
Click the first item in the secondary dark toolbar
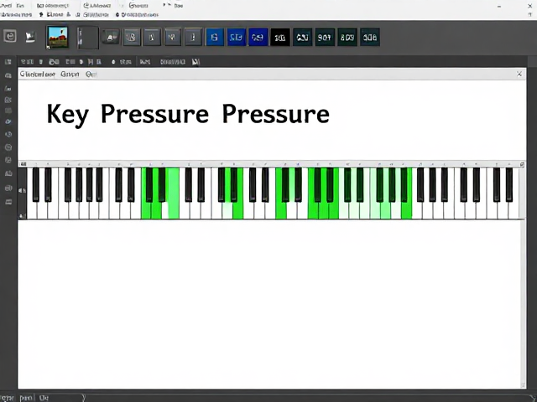pyautogui.click(x=27, y=62)
